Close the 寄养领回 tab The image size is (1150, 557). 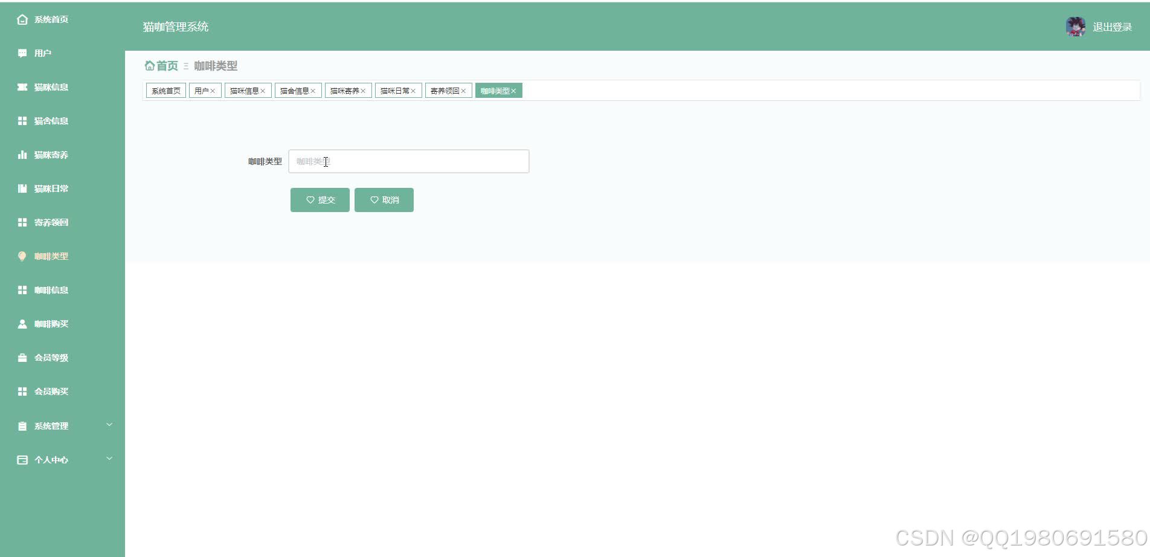coord(463,91)
